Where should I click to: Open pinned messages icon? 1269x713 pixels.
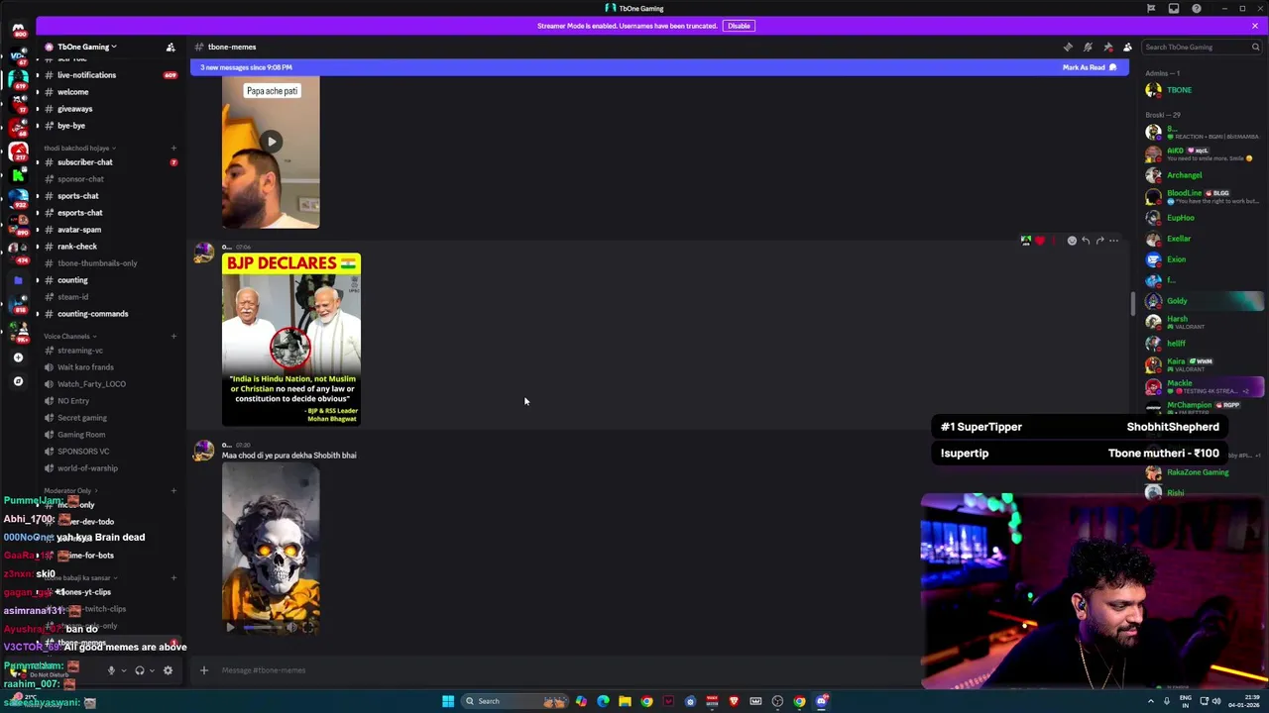click(x=1107, y=47)
